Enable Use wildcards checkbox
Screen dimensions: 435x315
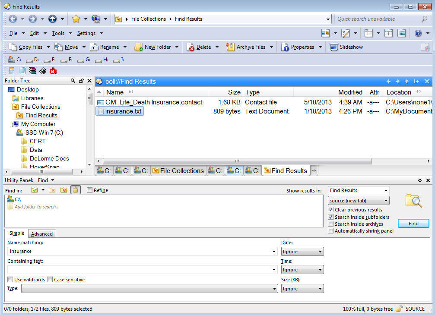[10, 280]
